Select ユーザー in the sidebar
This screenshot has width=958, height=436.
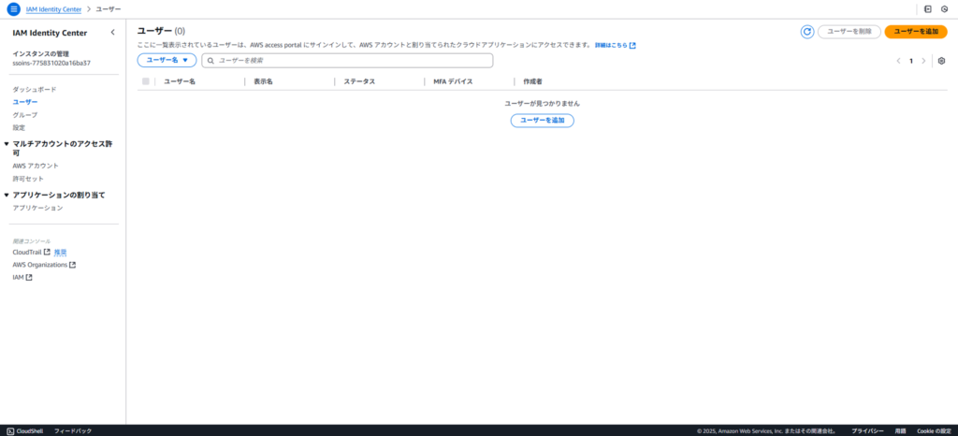pyautogui.click(x=25, y=102)
